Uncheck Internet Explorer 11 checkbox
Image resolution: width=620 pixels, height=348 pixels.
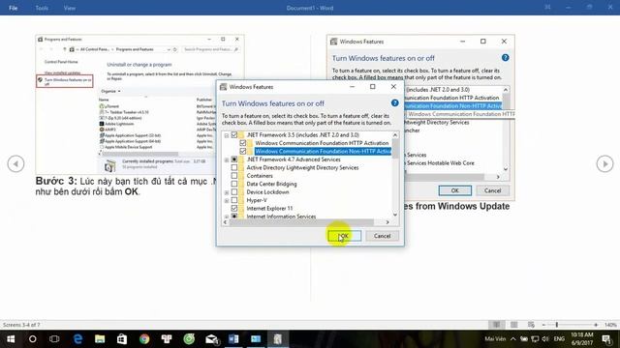234,209
